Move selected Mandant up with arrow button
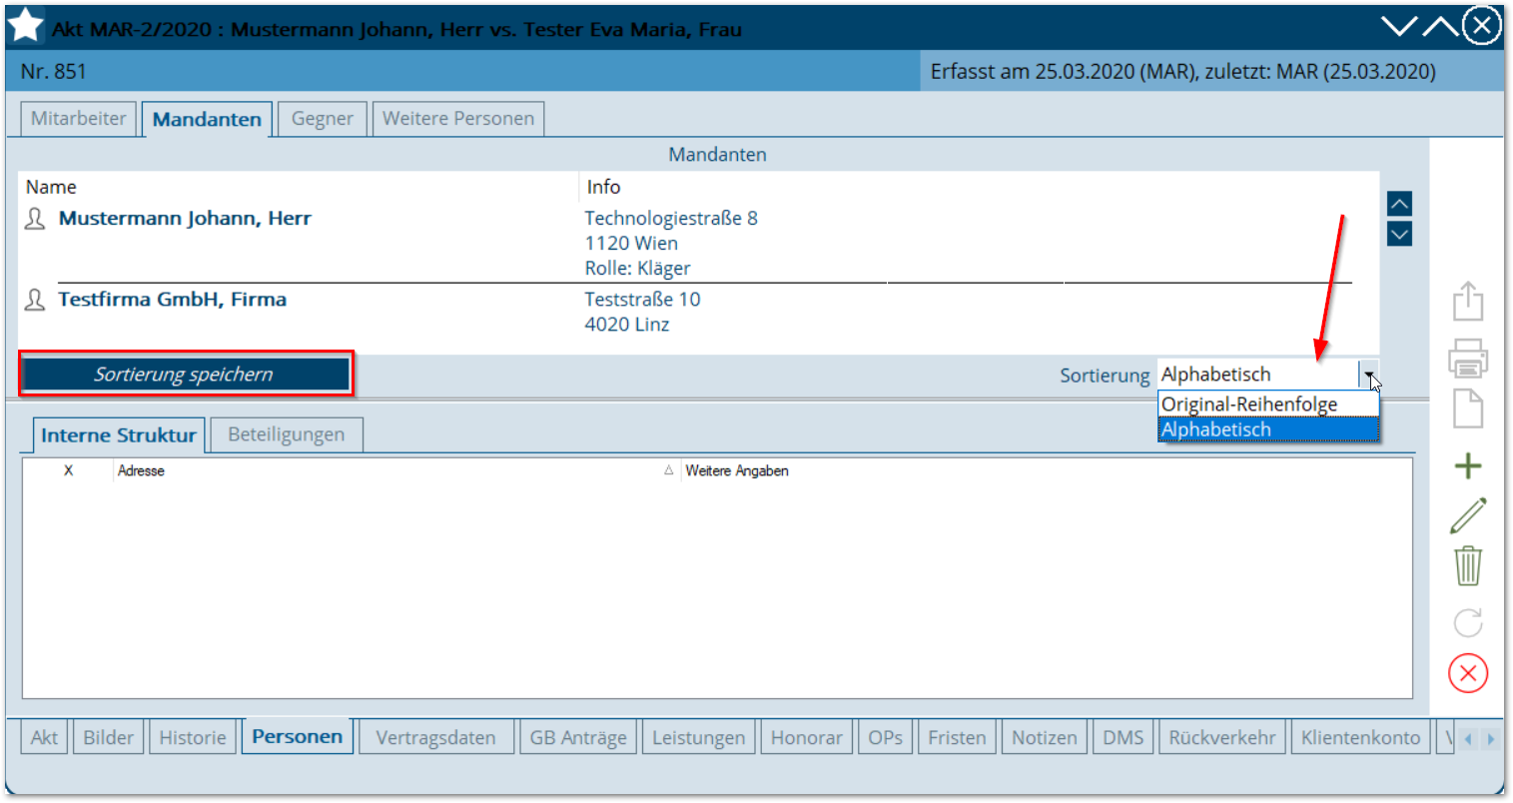 (1399, 204)
